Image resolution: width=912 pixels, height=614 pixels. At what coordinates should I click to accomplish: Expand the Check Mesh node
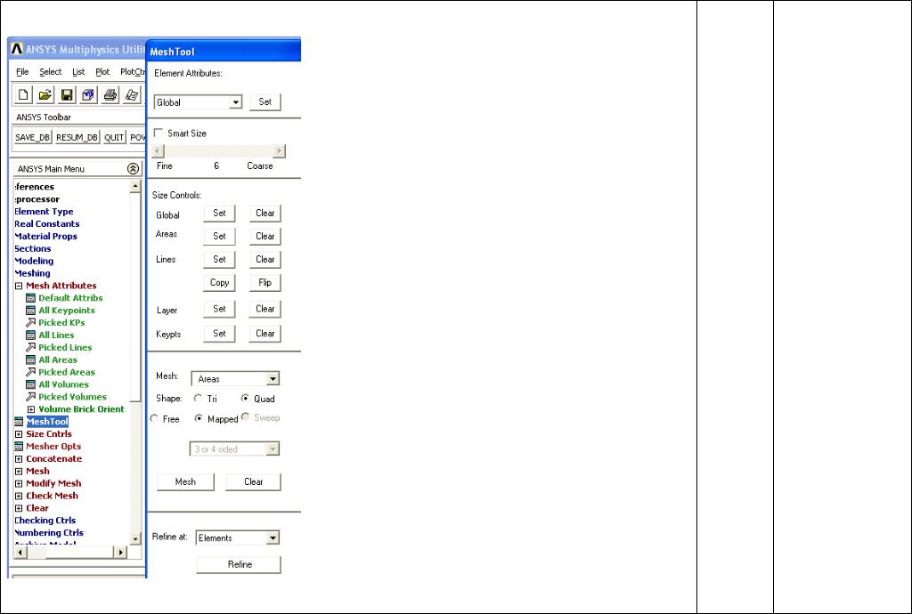19,496
